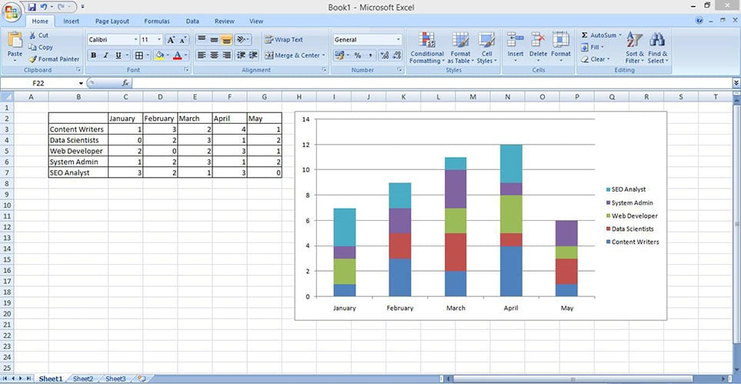The width and height of the screenshot is (741, 384).
Task: Open the Fill Color dropdown arrow
Action: click(x=167, y=55)
